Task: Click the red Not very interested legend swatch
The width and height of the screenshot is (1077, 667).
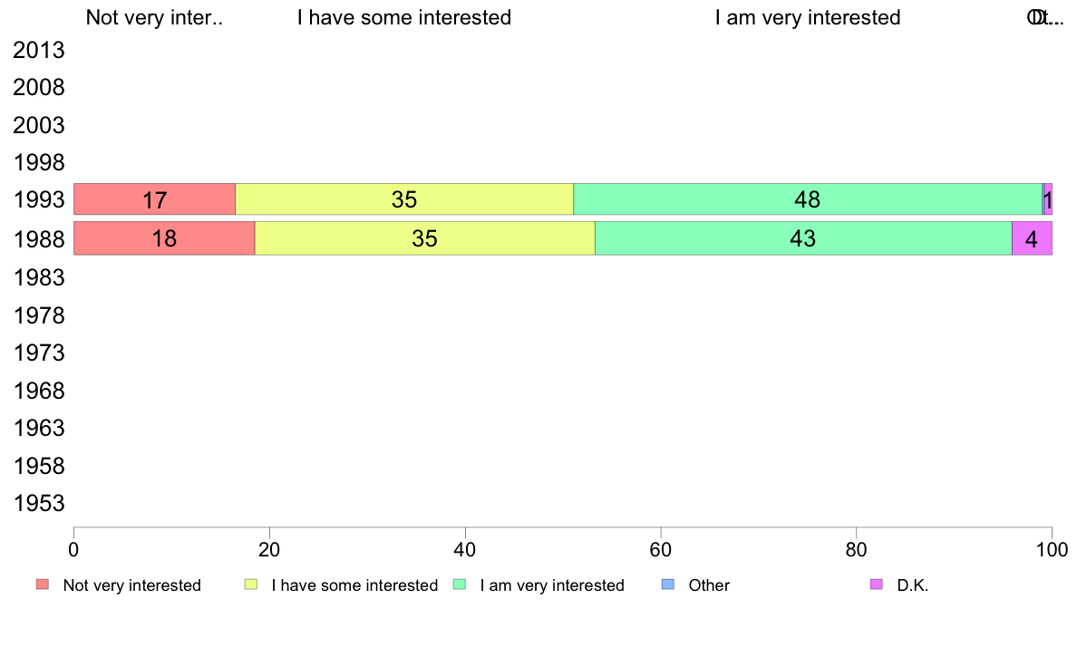Action: pos(43,585)
